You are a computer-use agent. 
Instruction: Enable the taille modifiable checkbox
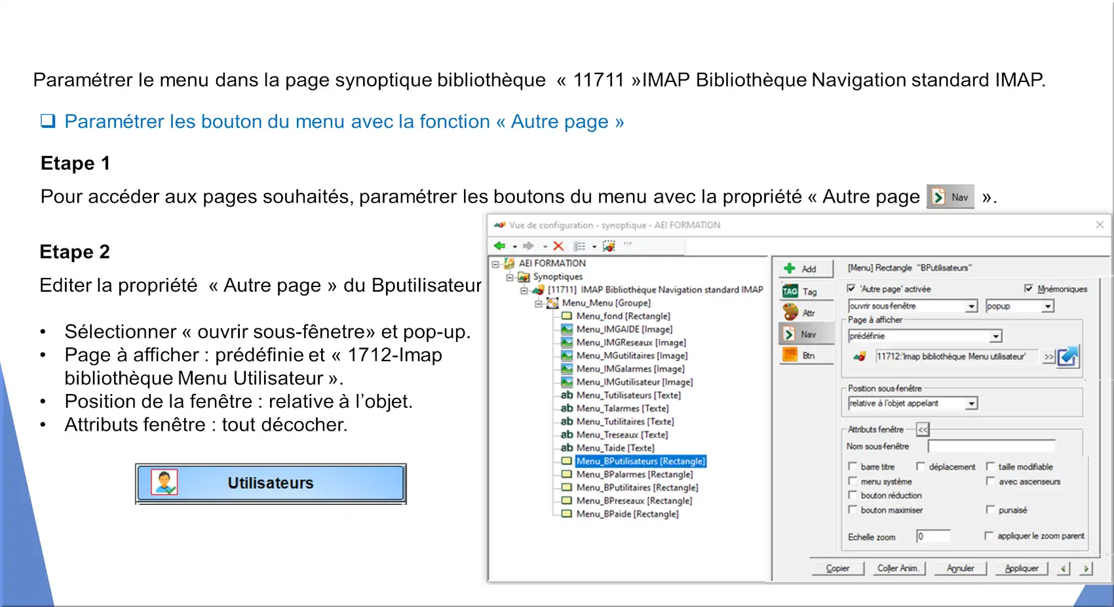click(990, 466)
